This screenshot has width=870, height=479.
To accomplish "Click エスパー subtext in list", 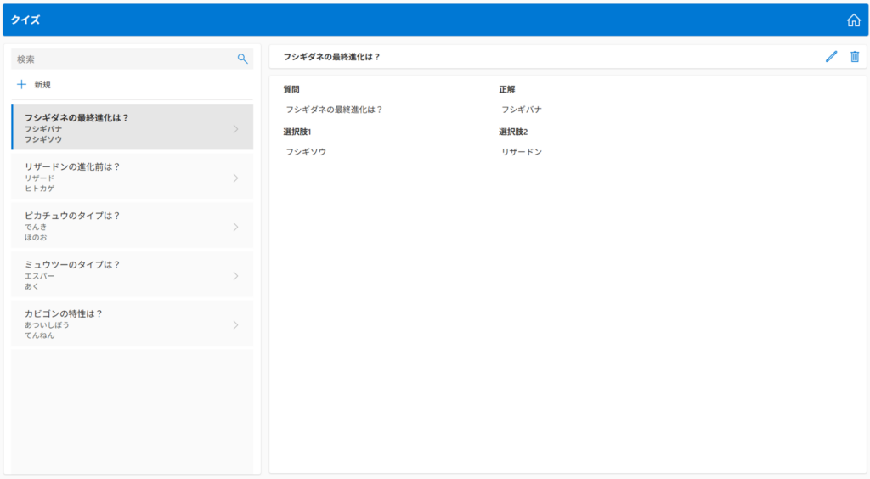I will (39, 276).
